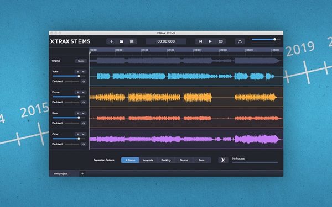This screenshot has height=207, width=332.
Task: Solo the Voice track
Action: point(77,72)
